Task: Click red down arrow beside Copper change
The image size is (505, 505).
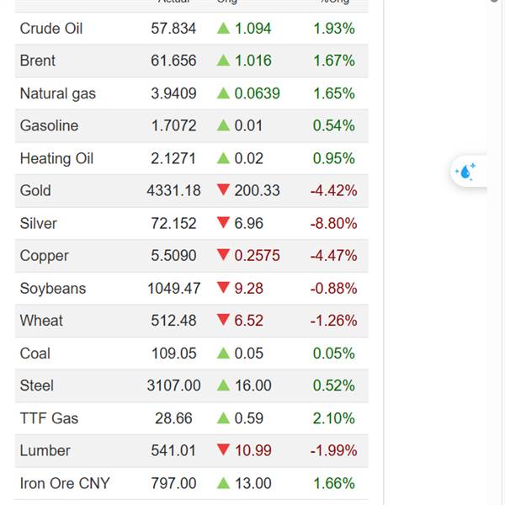Action: pos(223,256)
